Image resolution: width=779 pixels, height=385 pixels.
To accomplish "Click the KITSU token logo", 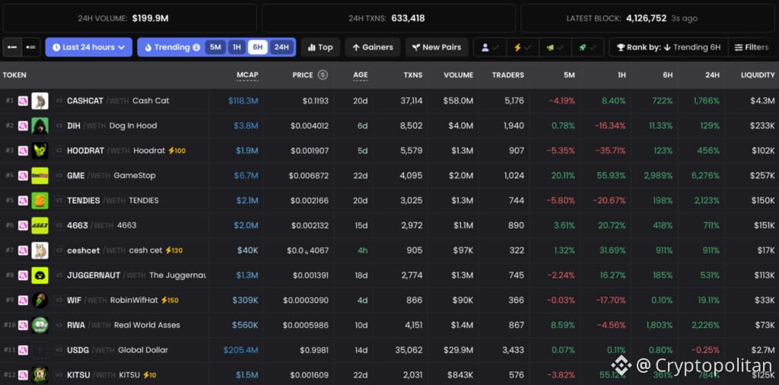I will [40, 374].
